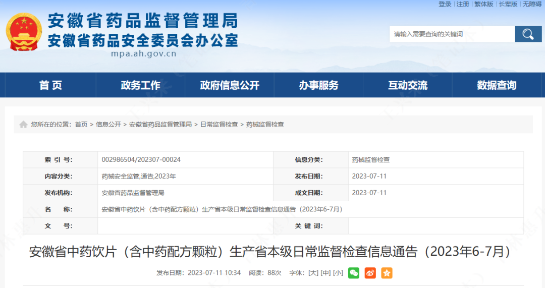Go to the 首页 navigation tab
The height and width of the screenshot is (288, 545).
[50, 85]
